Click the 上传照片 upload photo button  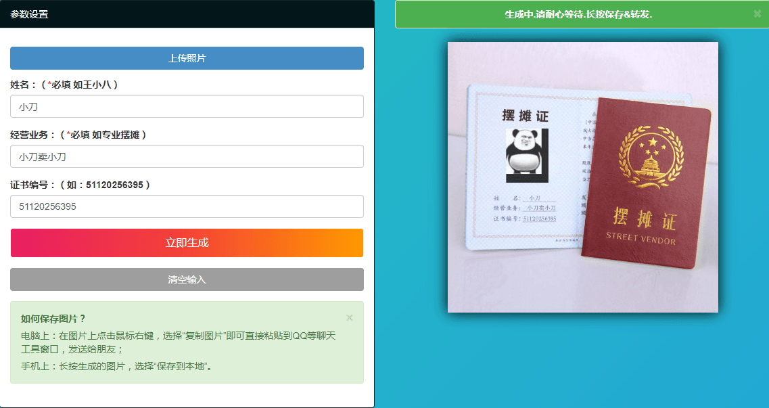(x=186, y=58)
